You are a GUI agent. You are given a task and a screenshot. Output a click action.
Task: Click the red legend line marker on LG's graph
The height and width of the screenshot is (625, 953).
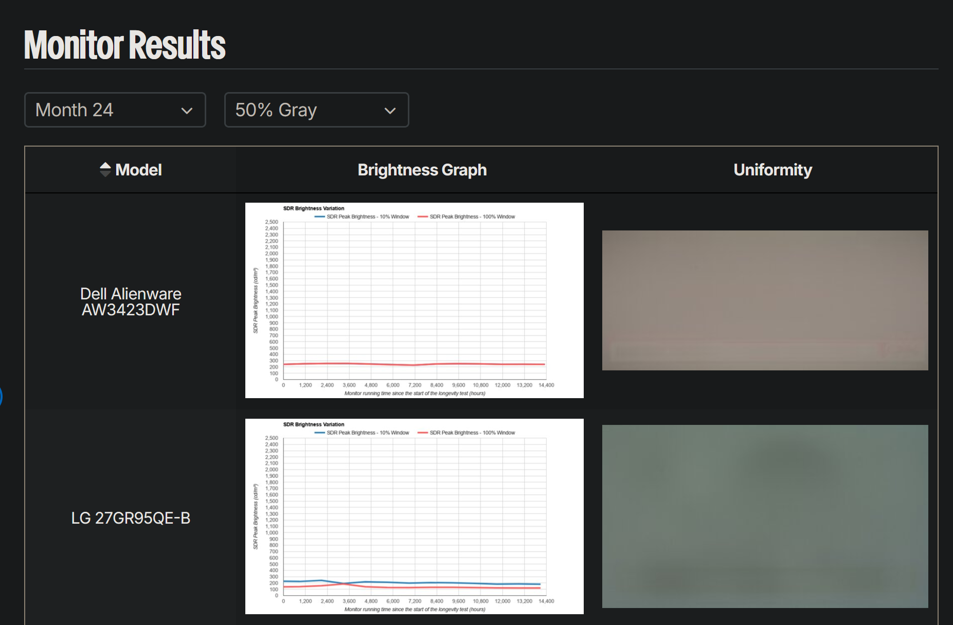423,433
